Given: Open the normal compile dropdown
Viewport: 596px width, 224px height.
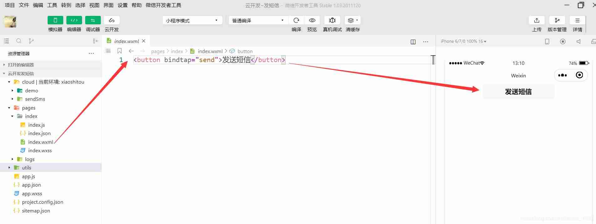Looking at the screenshot, I should tap(258, 20).
